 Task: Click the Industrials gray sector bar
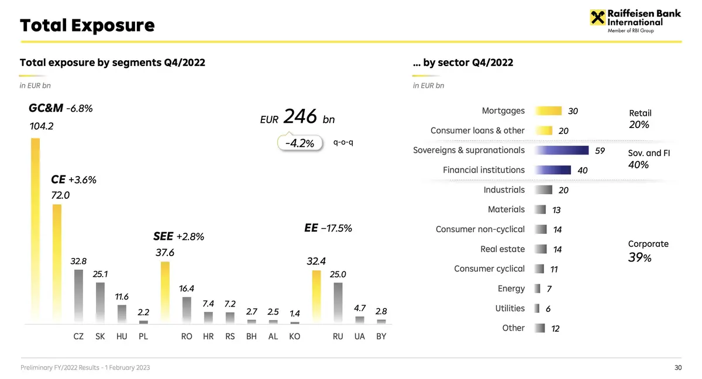click(543, 190)
